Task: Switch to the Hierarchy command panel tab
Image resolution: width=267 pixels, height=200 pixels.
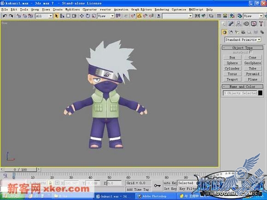Action: 238,24
